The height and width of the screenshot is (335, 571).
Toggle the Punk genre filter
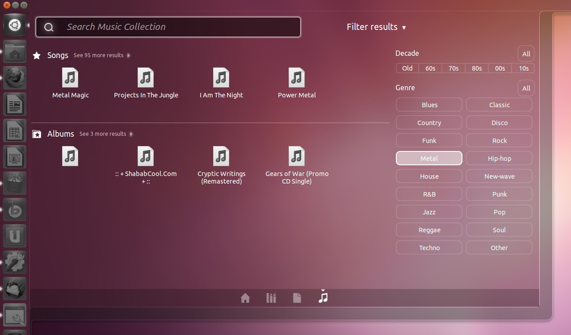(x=499, y=194)
